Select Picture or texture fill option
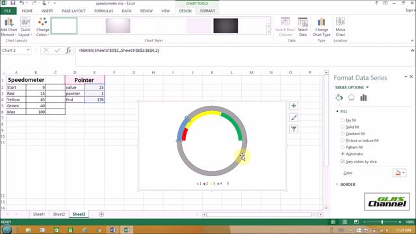The image size is (416, 234). pos(343,140)
